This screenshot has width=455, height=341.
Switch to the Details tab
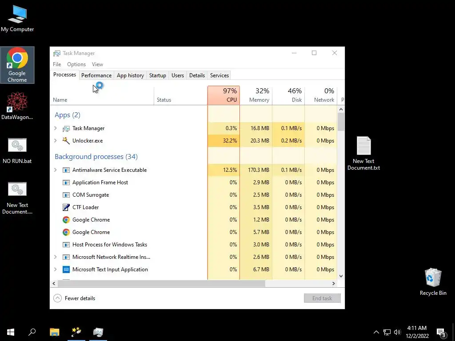[x=197, y=75]
